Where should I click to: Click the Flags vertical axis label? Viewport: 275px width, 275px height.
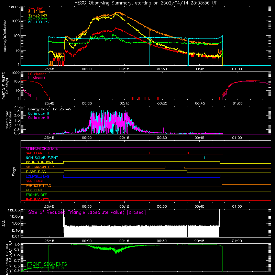tap(14, 172)
